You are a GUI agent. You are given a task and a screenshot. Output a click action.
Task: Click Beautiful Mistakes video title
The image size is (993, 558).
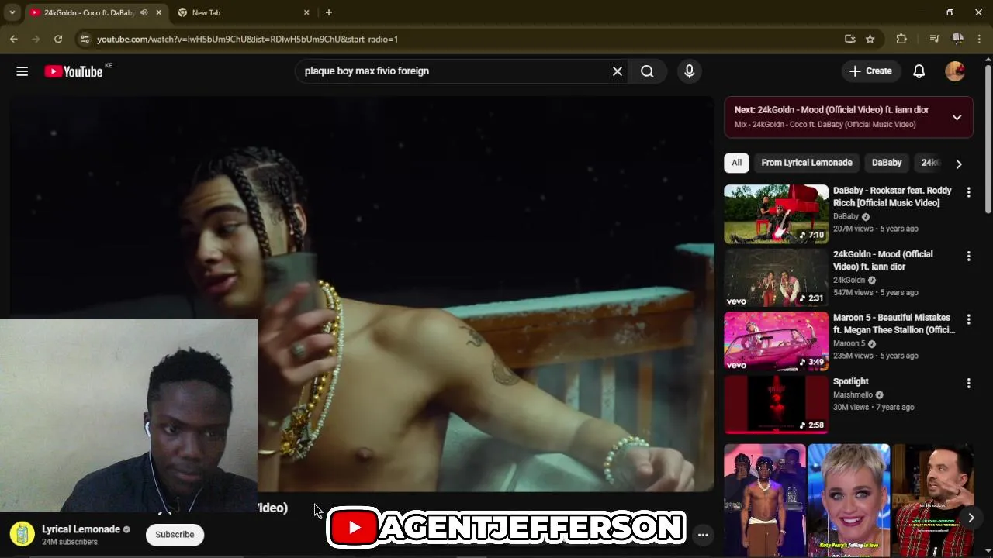click(x=894, y=324)
